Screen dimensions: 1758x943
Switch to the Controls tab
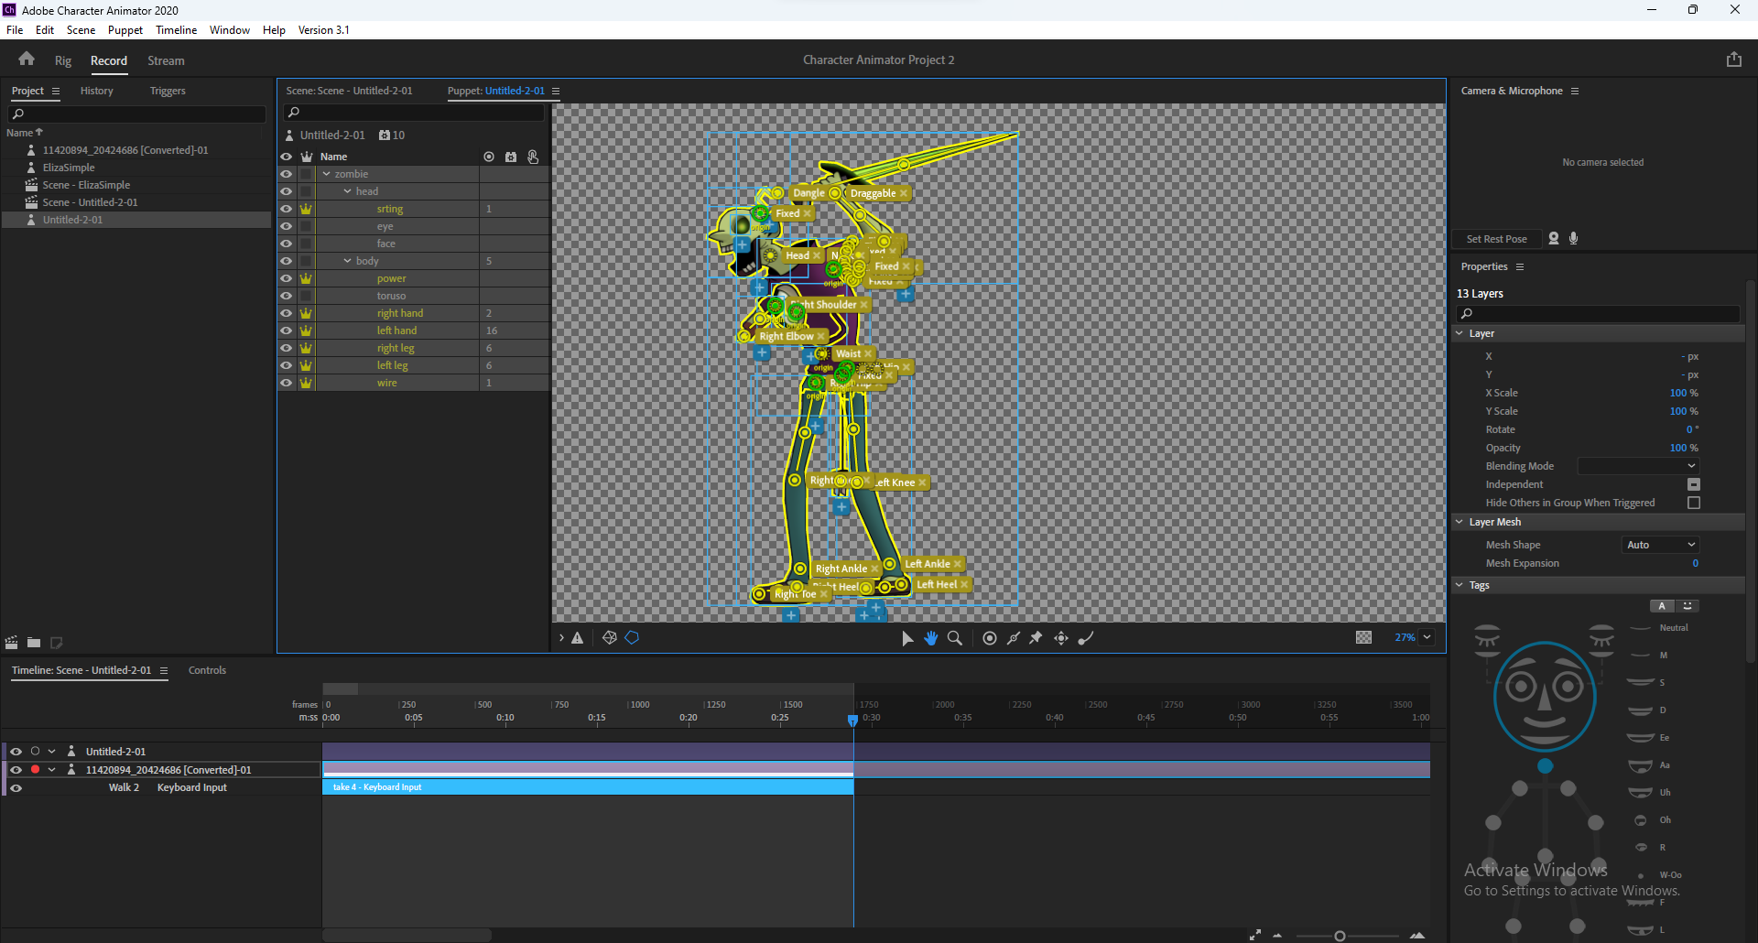[207, 671]
